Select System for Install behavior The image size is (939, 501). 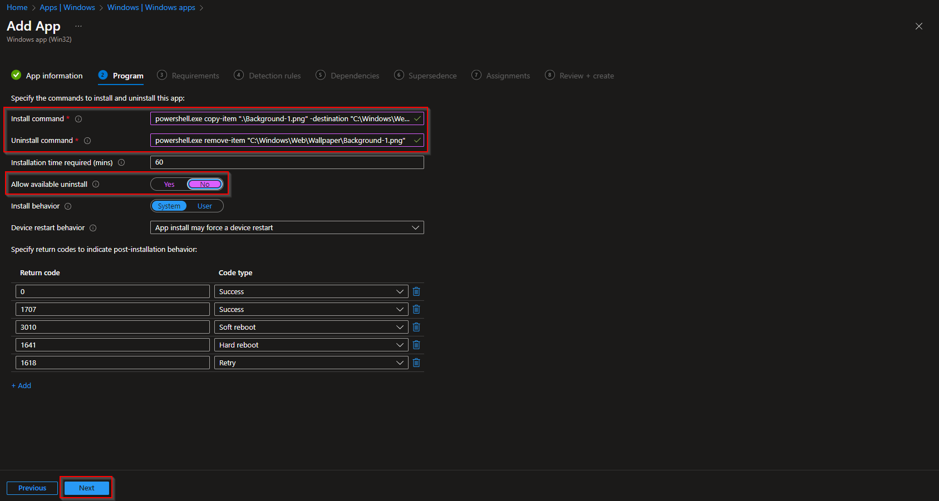pyautogui.click(x=169, y=205)
